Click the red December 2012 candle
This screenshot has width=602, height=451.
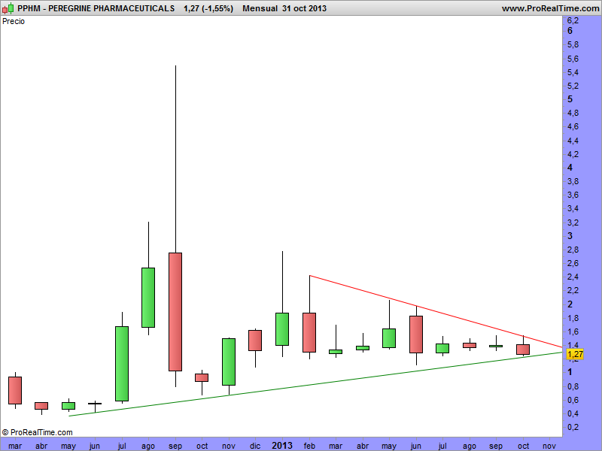point(255,341)
